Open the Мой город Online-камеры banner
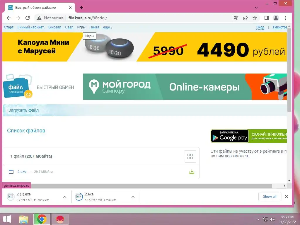Image resolution: width=300 pixels, height=225 pixels. (185, 87)
